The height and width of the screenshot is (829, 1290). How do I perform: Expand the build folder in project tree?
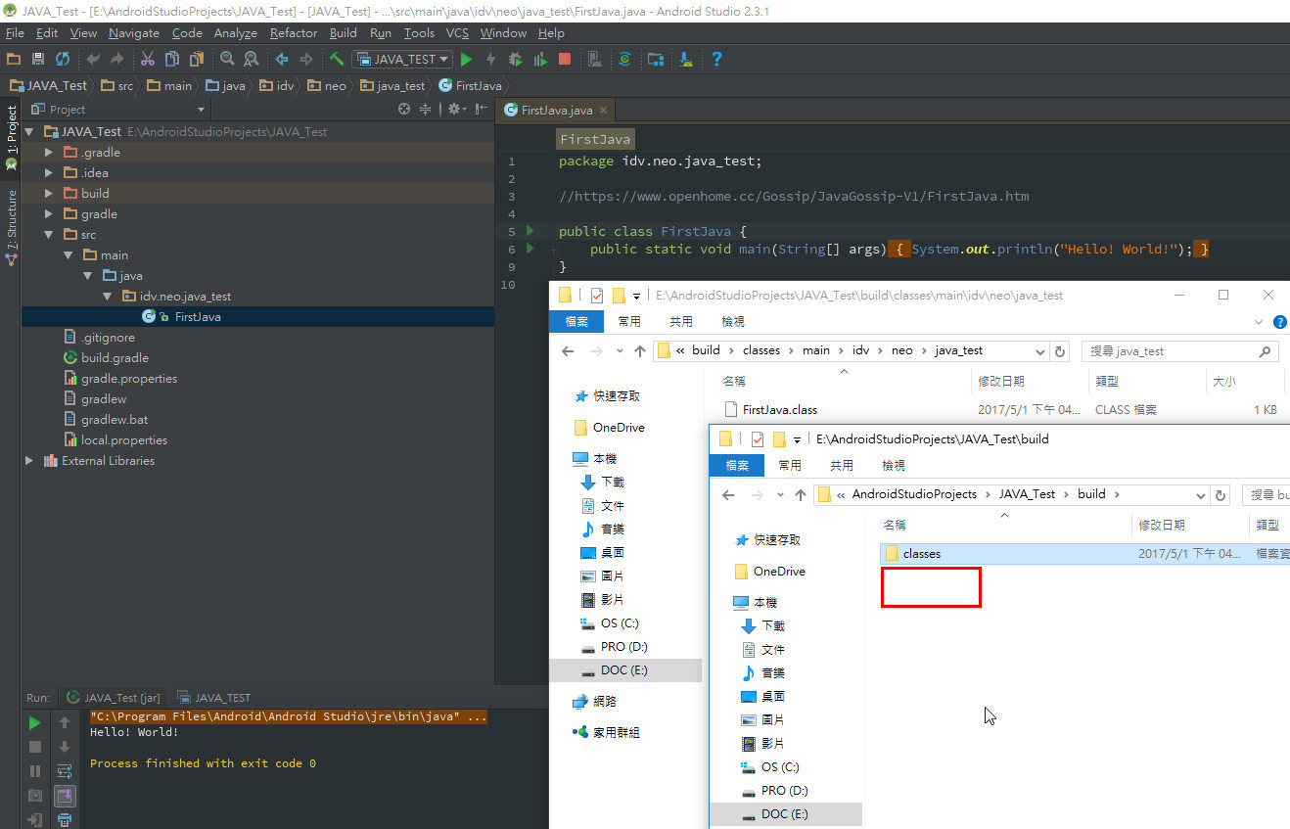pos(48,194)
